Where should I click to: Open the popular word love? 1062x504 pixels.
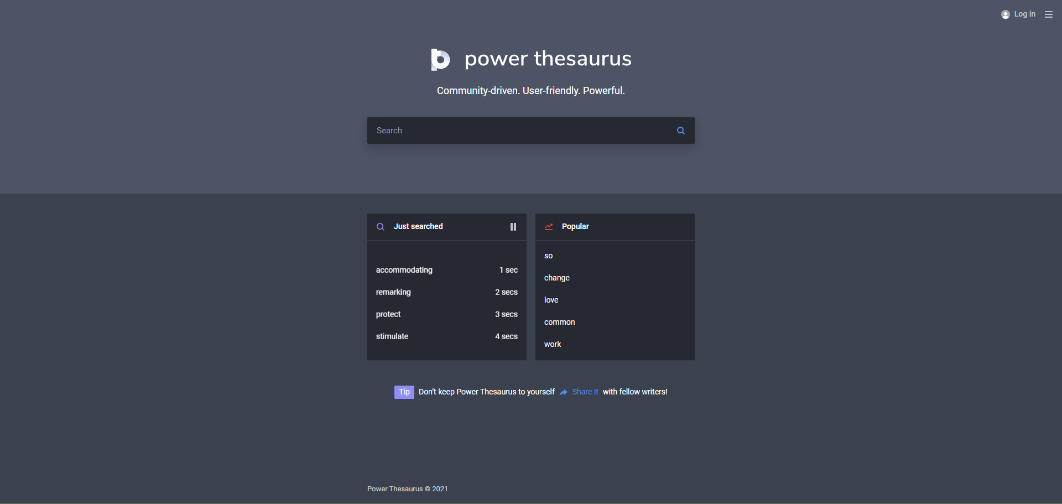[551, 300]
